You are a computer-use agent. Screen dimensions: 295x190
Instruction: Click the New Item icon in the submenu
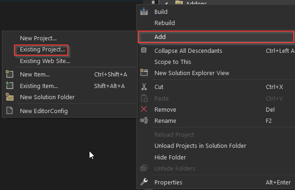9,74
